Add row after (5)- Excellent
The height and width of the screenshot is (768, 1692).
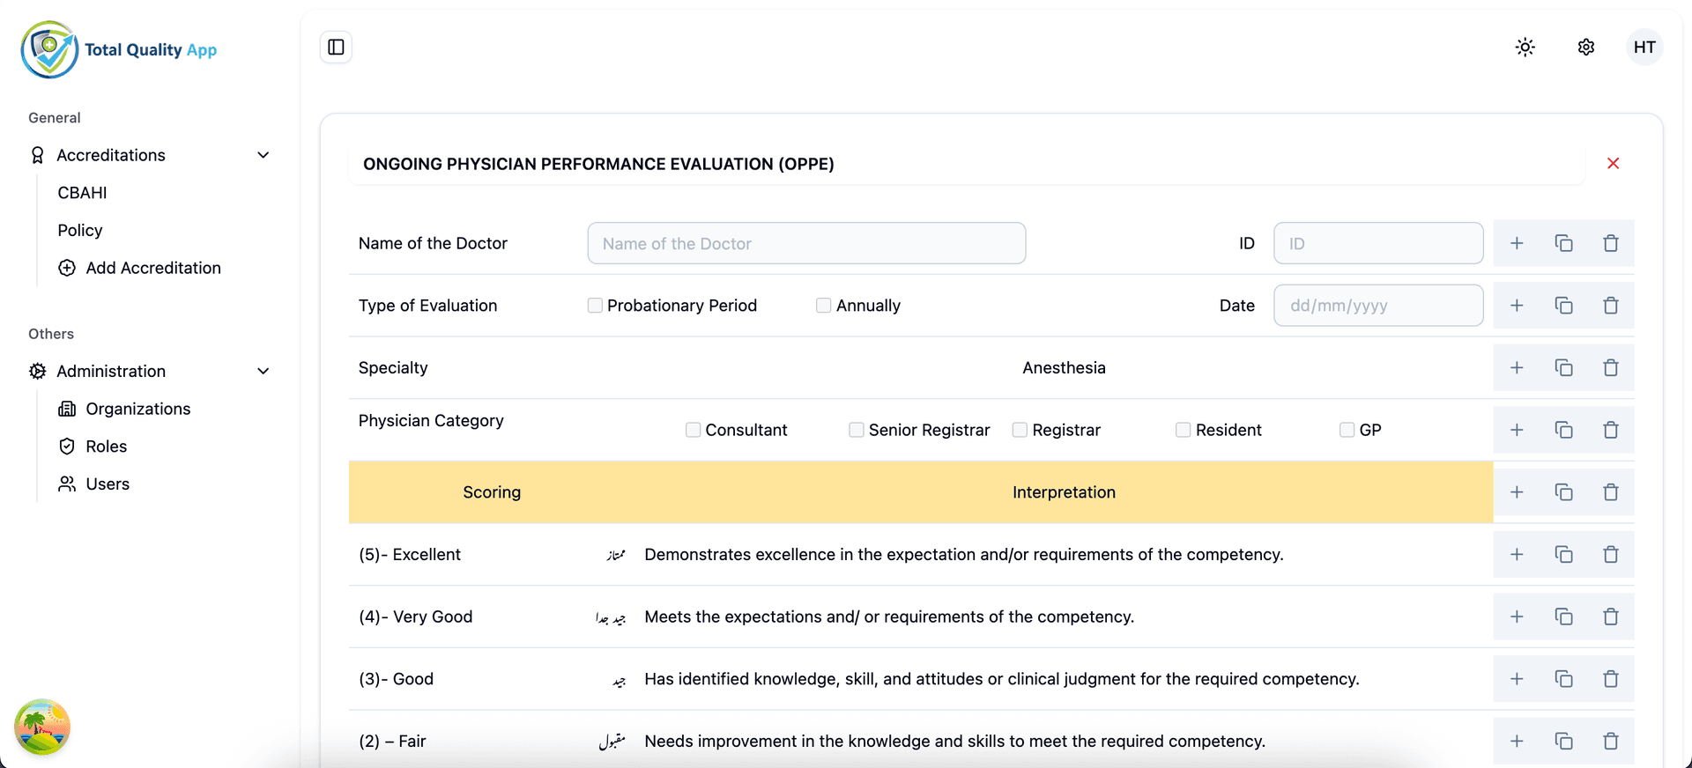coord(1517,554)
